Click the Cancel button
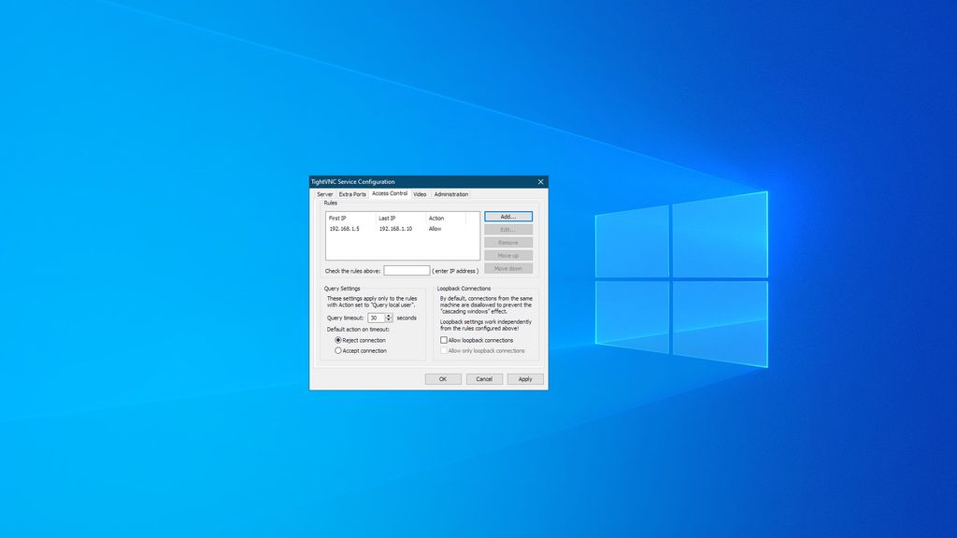Screen dimensions: 957x538 point(484,379)
